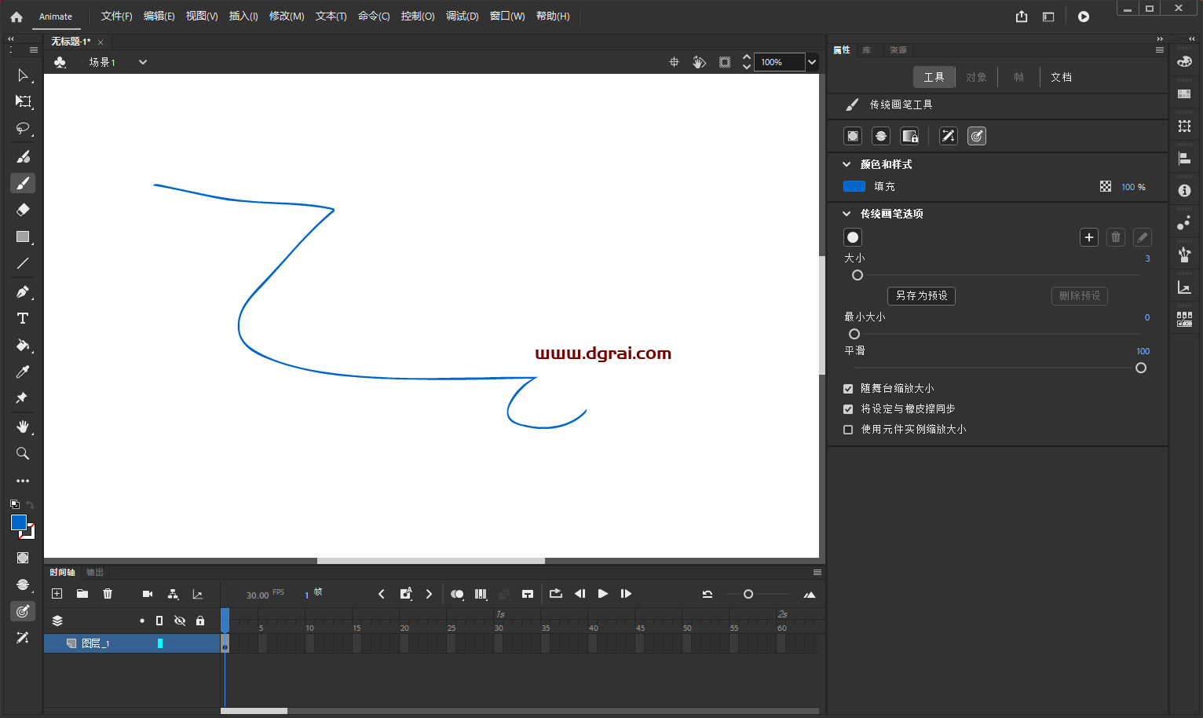Screen dimensions: 1203x718
Task: Open the onion skin options
Action: pos(457,594)
